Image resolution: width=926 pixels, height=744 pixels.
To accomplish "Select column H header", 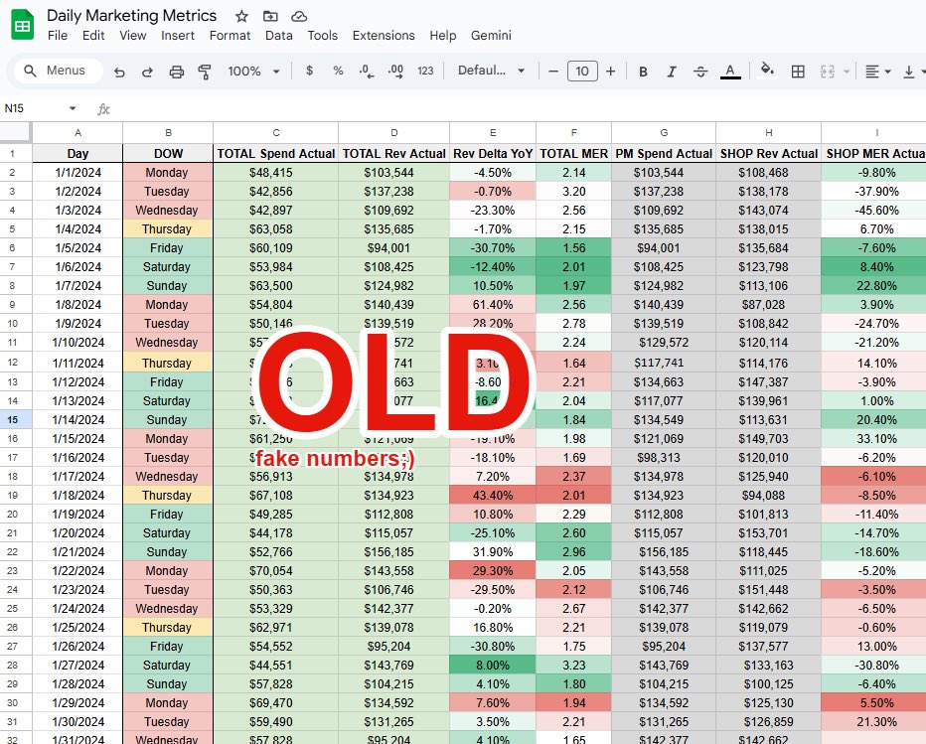I will pos(768,133).
